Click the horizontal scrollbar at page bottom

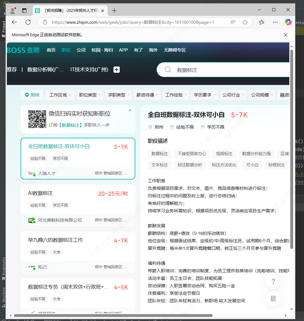pos(113,315)
